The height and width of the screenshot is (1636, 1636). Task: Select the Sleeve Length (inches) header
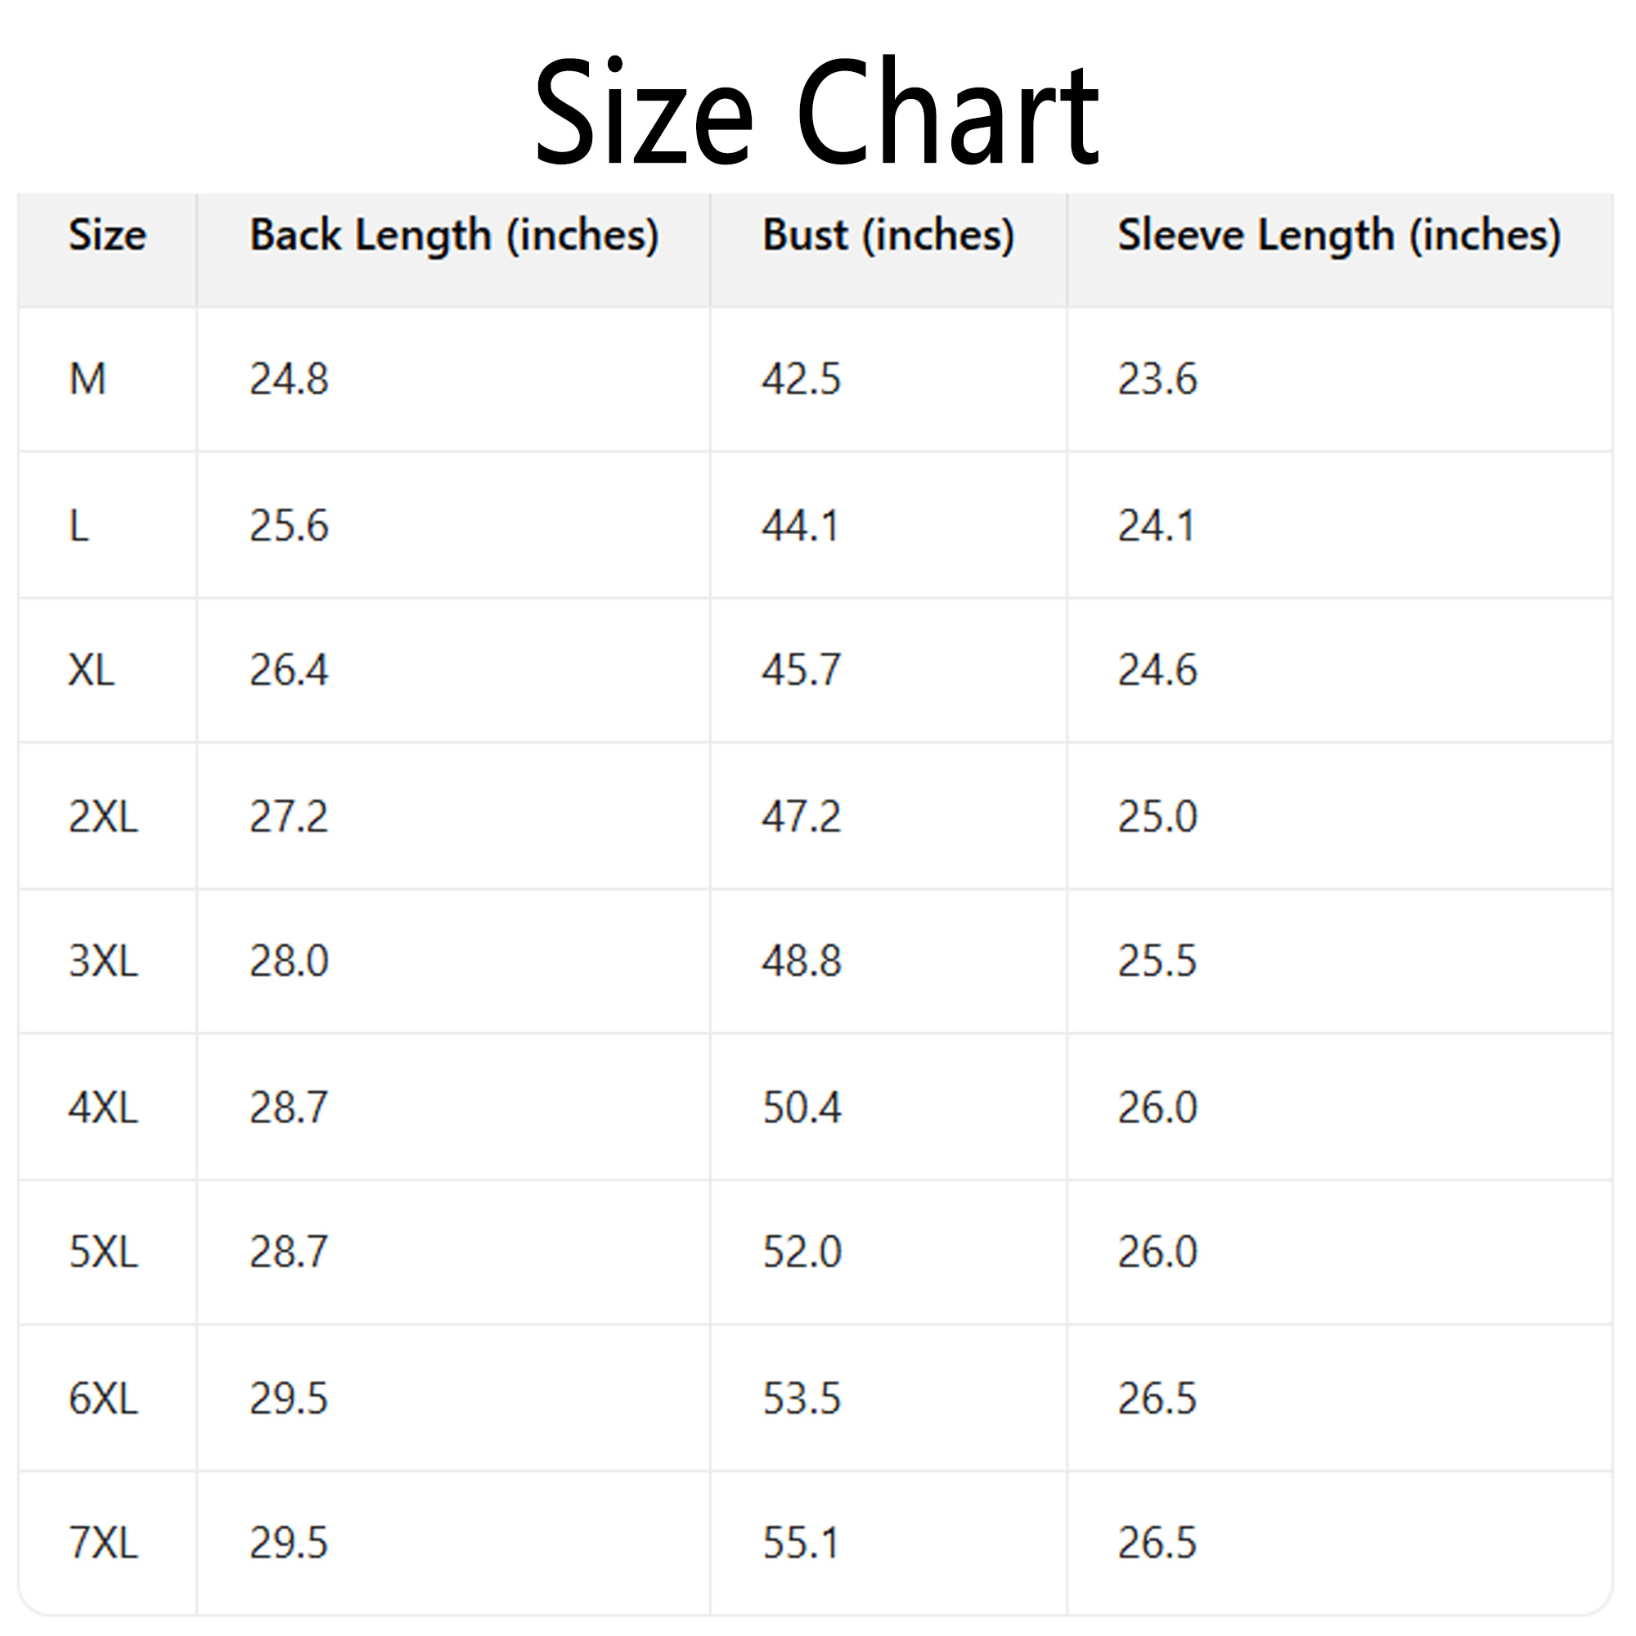(1339, 235)
